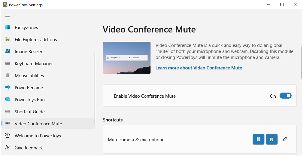Click the main content vertical scrollbar

pos(301,63)
